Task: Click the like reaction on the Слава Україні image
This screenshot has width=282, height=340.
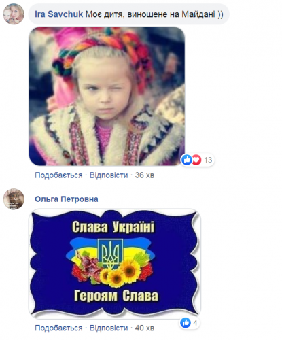Action: coord(186,323)
